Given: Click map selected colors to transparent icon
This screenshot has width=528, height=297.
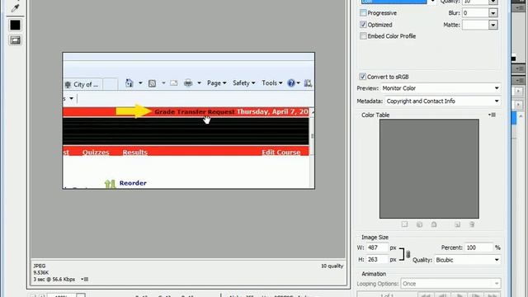Looking at the screenshot, I should coord(404,224).
